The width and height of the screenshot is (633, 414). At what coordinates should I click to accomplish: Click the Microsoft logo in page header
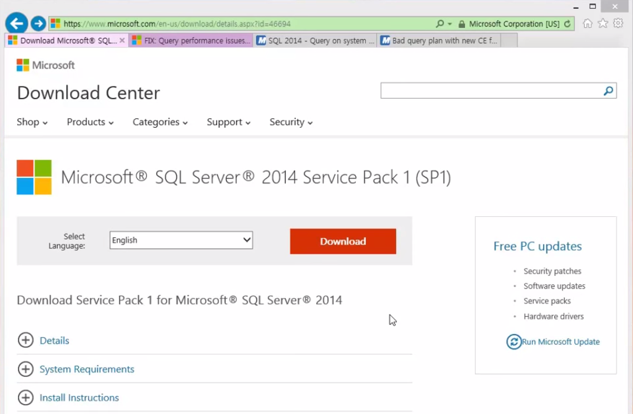(x=45, y=65)
